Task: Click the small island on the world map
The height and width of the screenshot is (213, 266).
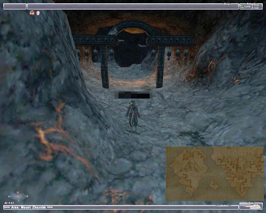Action: (x=214, y=185)
